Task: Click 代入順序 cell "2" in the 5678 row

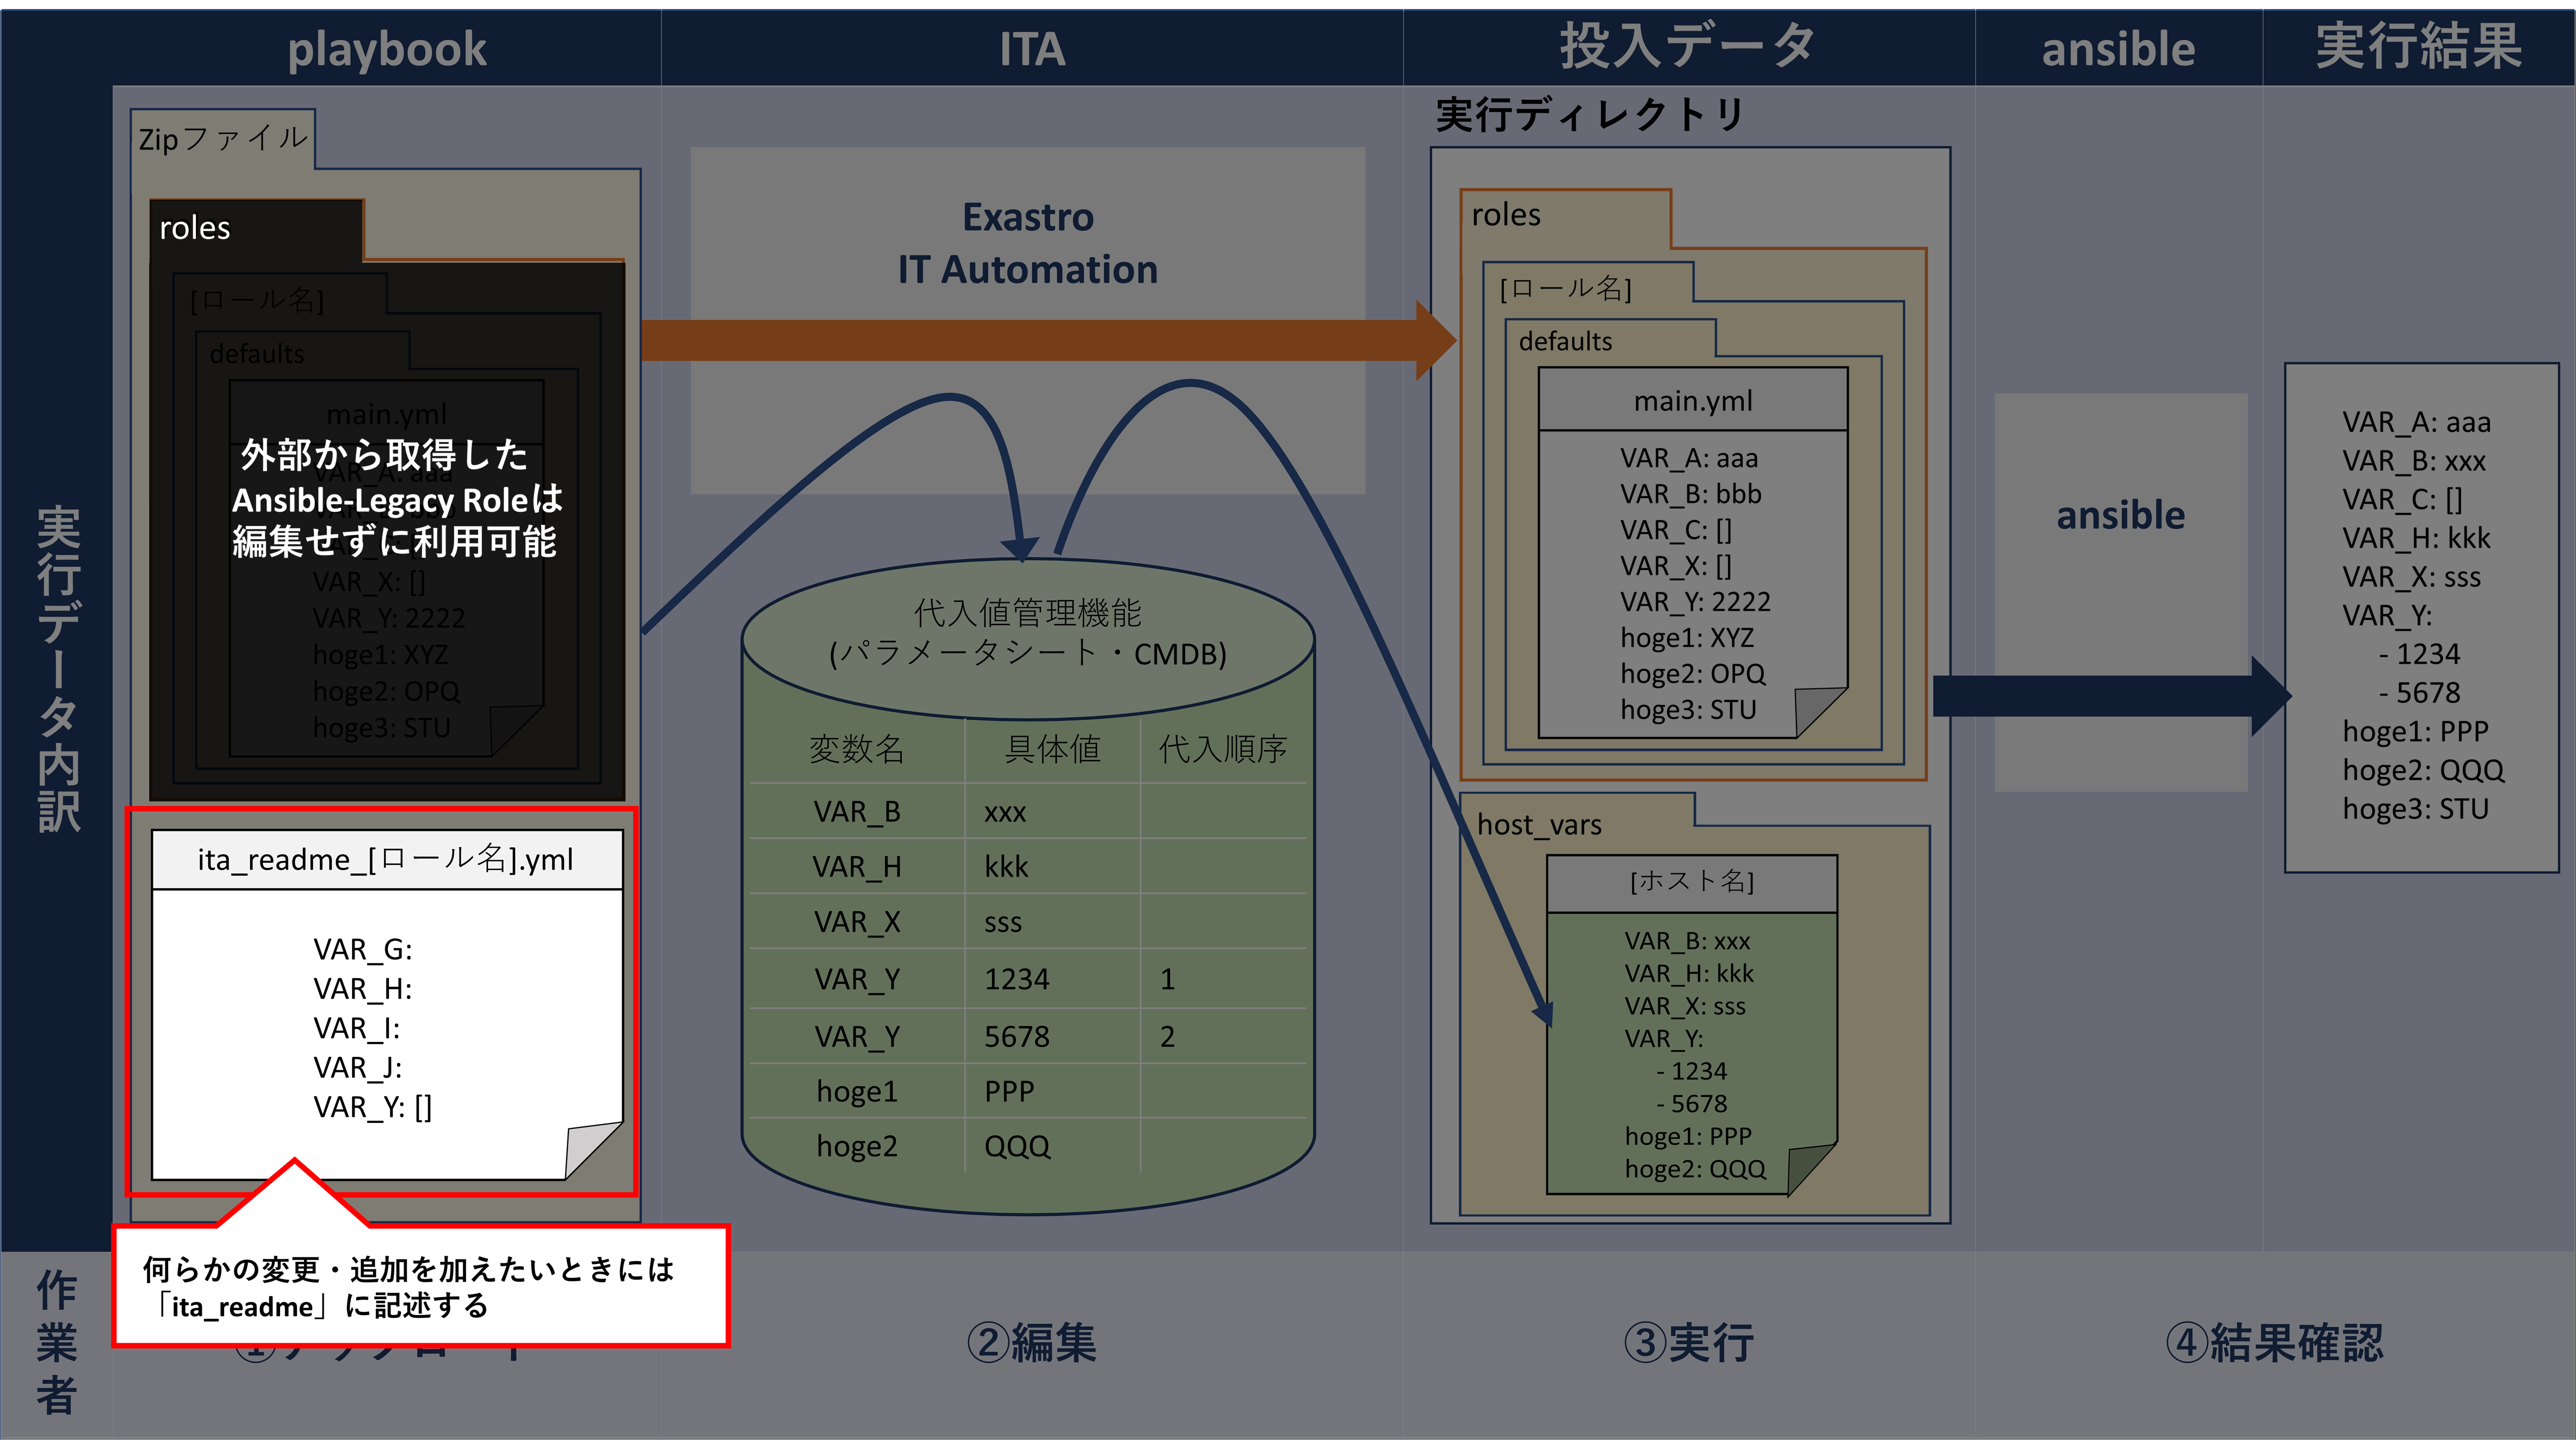Action: (x=1167, y=1036)
